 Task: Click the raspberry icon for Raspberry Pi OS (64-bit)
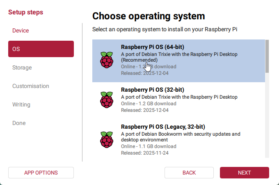(106, 60)
